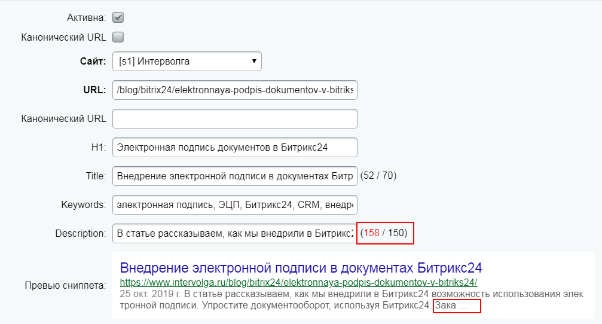Viewport: 602px width, 324px height.
Task: Click the Title counter (52 / 70)
Action: point(378,175)
